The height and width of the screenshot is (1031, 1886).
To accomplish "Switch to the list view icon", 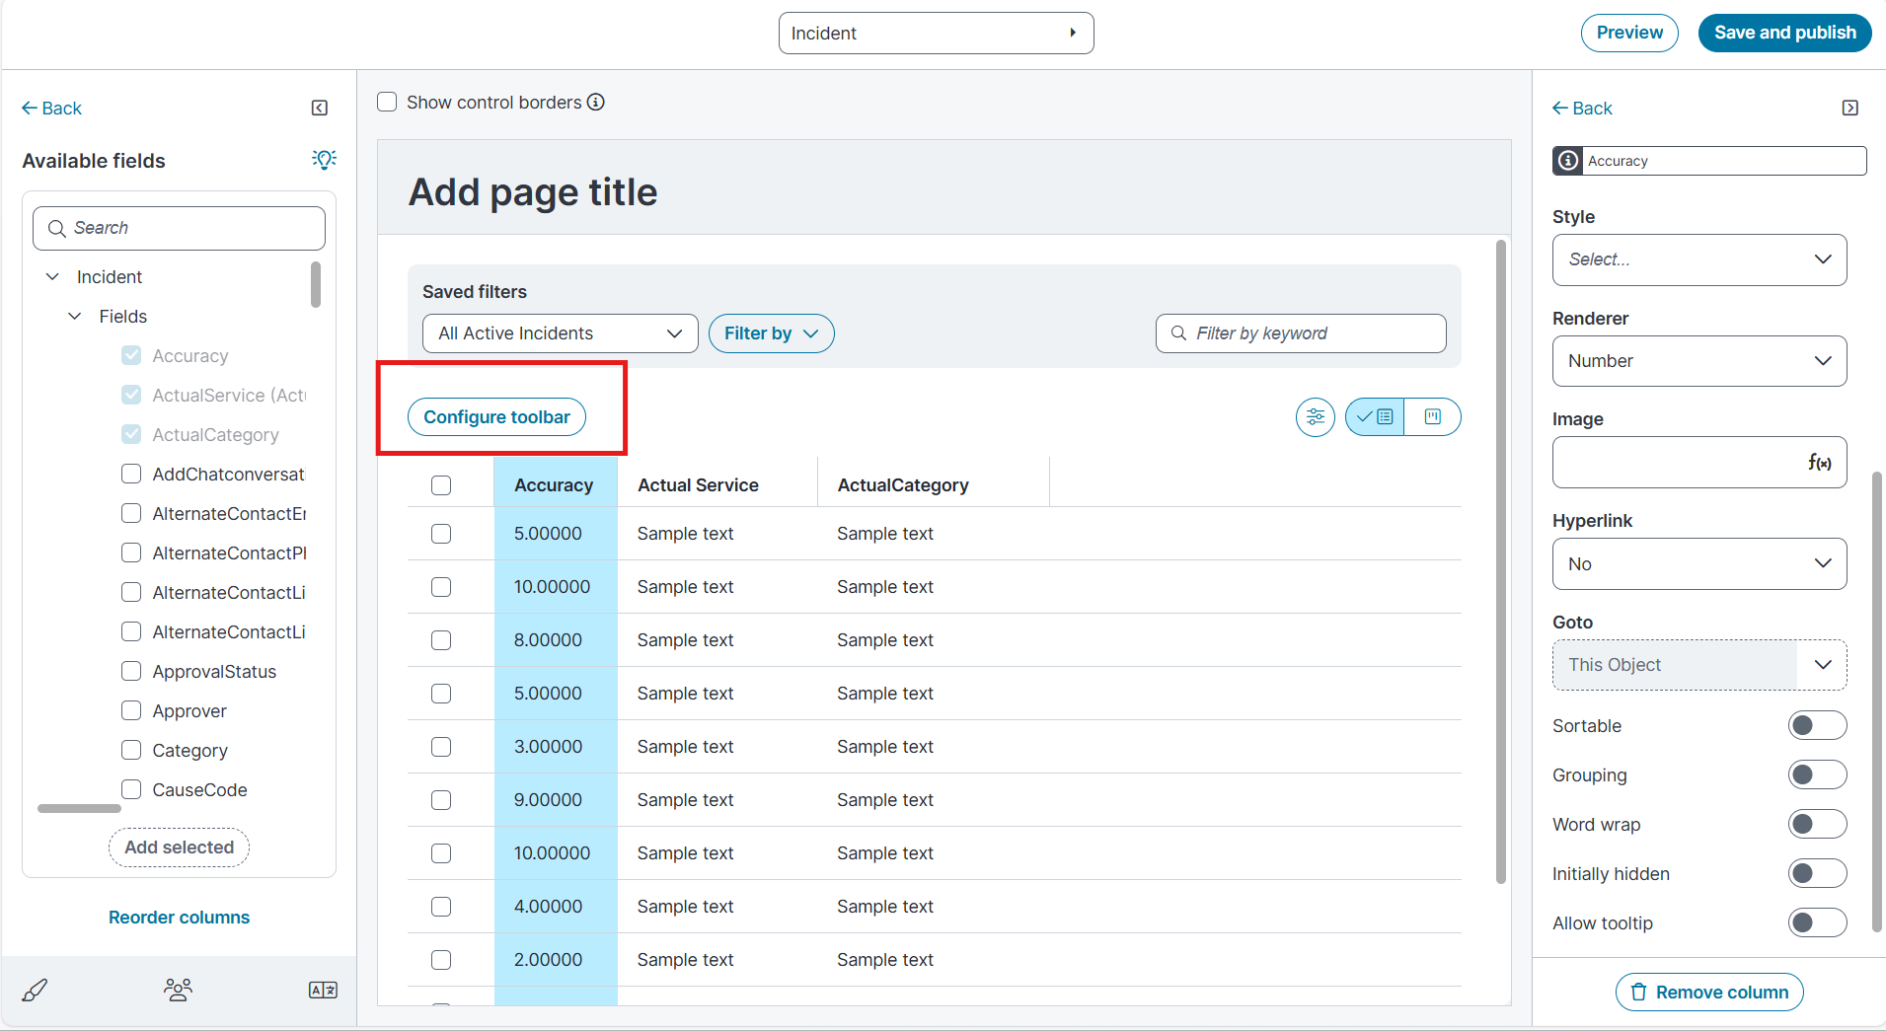I will (1375, 417).
